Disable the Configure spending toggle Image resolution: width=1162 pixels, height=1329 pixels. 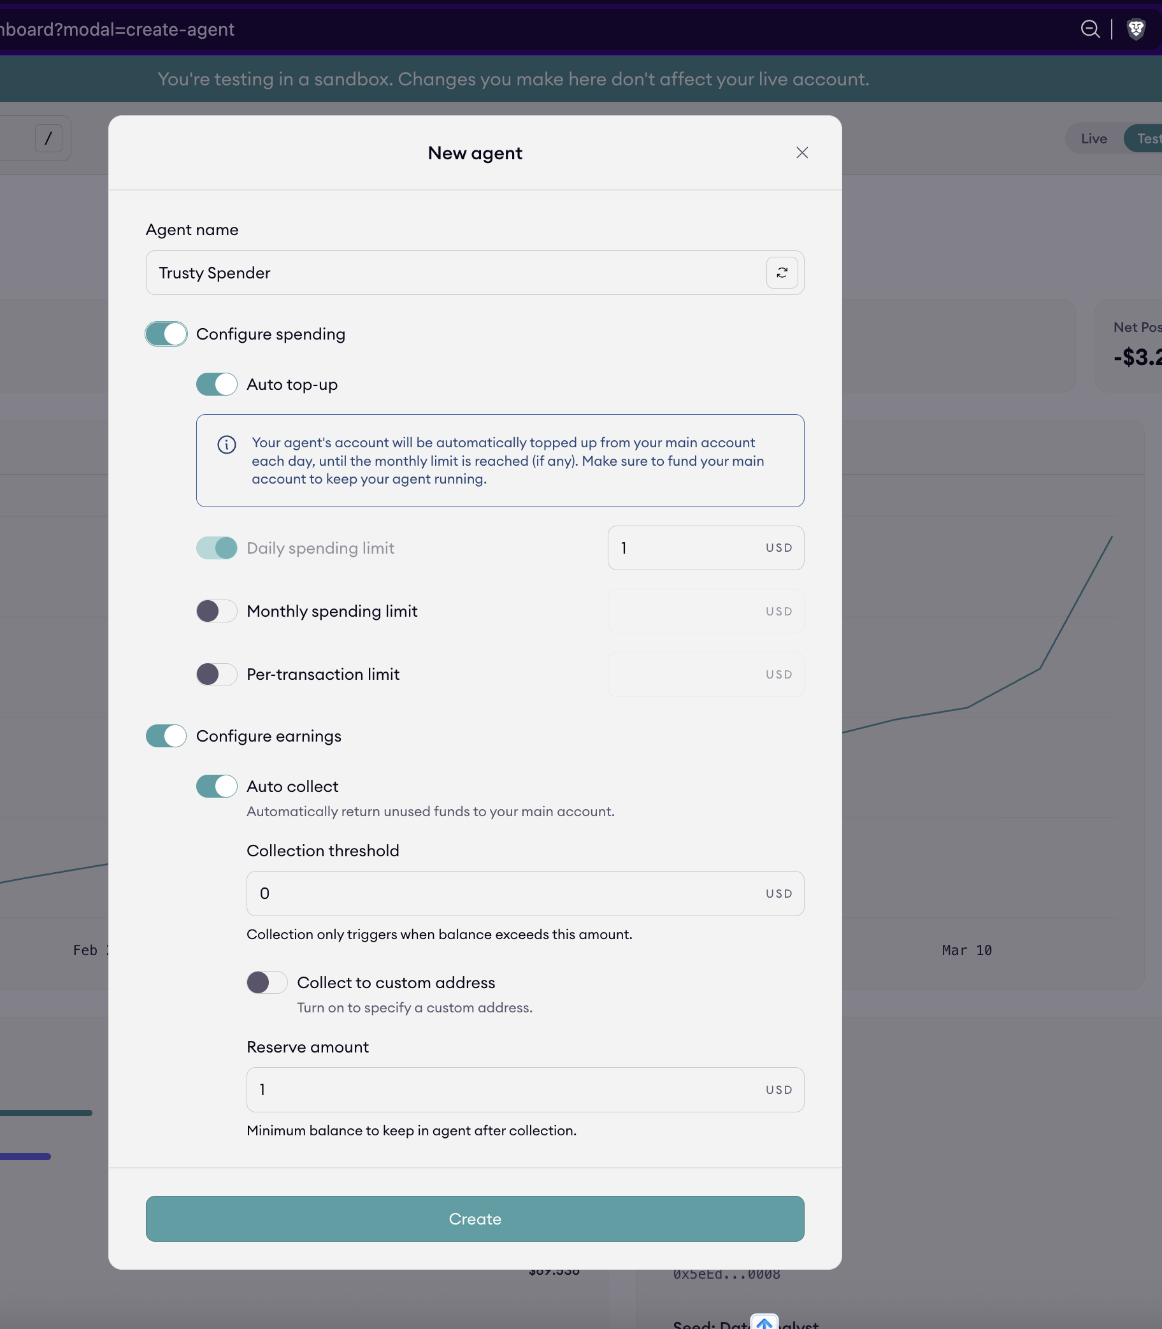click(166, 334)
